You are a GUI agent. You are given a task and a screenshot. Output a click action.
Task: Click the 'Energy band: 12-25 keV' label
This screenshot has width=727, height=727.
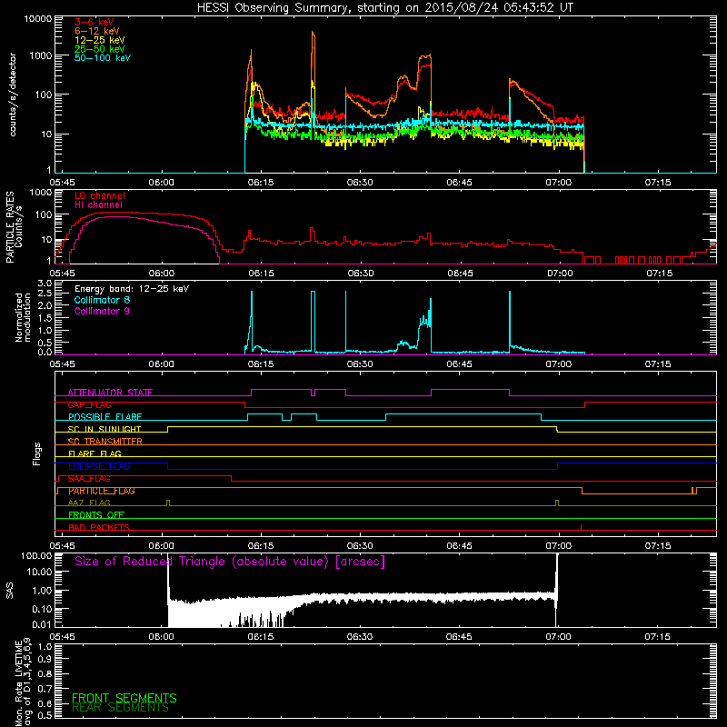coord(132,289)
